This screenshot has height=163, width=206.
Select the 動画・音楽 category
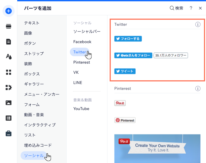pyautogui.click(x=34, y=115)
